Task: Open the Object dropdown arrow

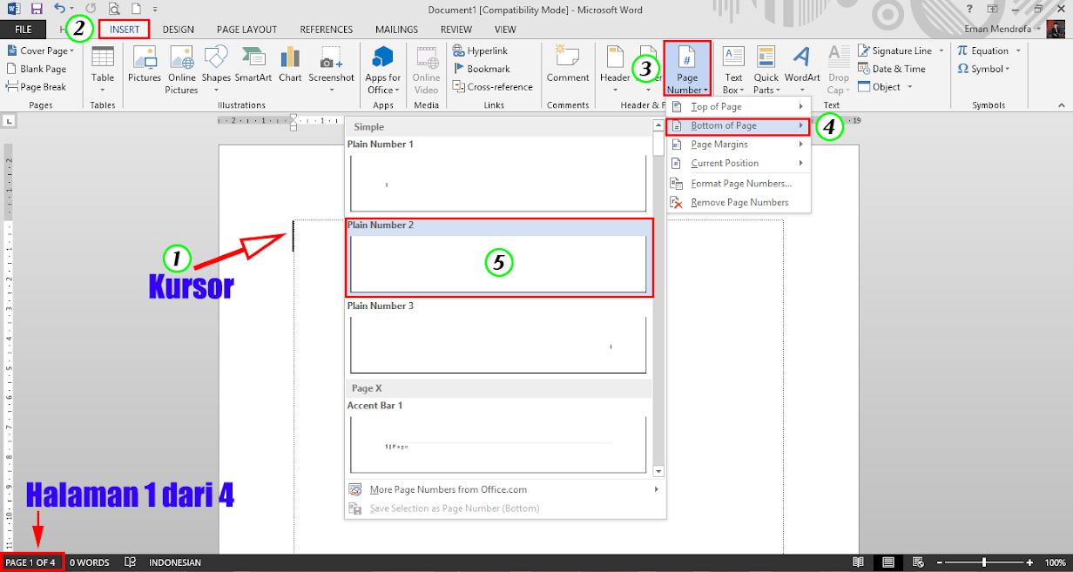Action: [910, 87]
